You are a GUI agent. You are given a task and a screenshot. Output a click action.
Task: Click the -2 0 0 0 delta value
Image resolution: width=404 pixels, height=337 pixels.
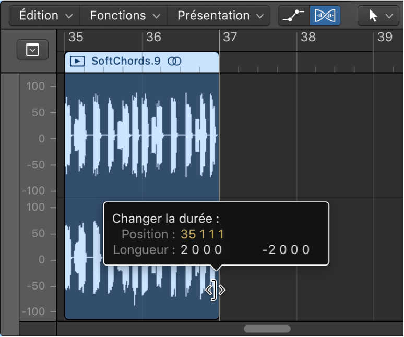286,250
